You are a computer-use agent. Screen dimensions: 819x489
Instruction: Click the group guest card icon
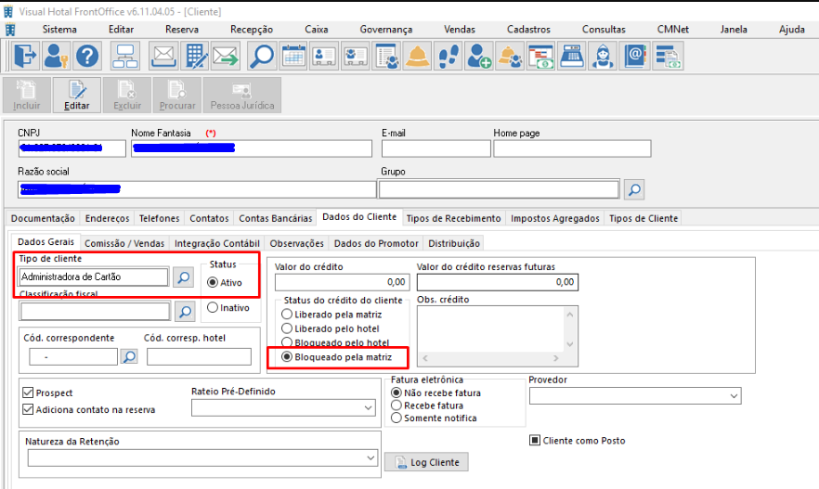(x=355, y=56)
